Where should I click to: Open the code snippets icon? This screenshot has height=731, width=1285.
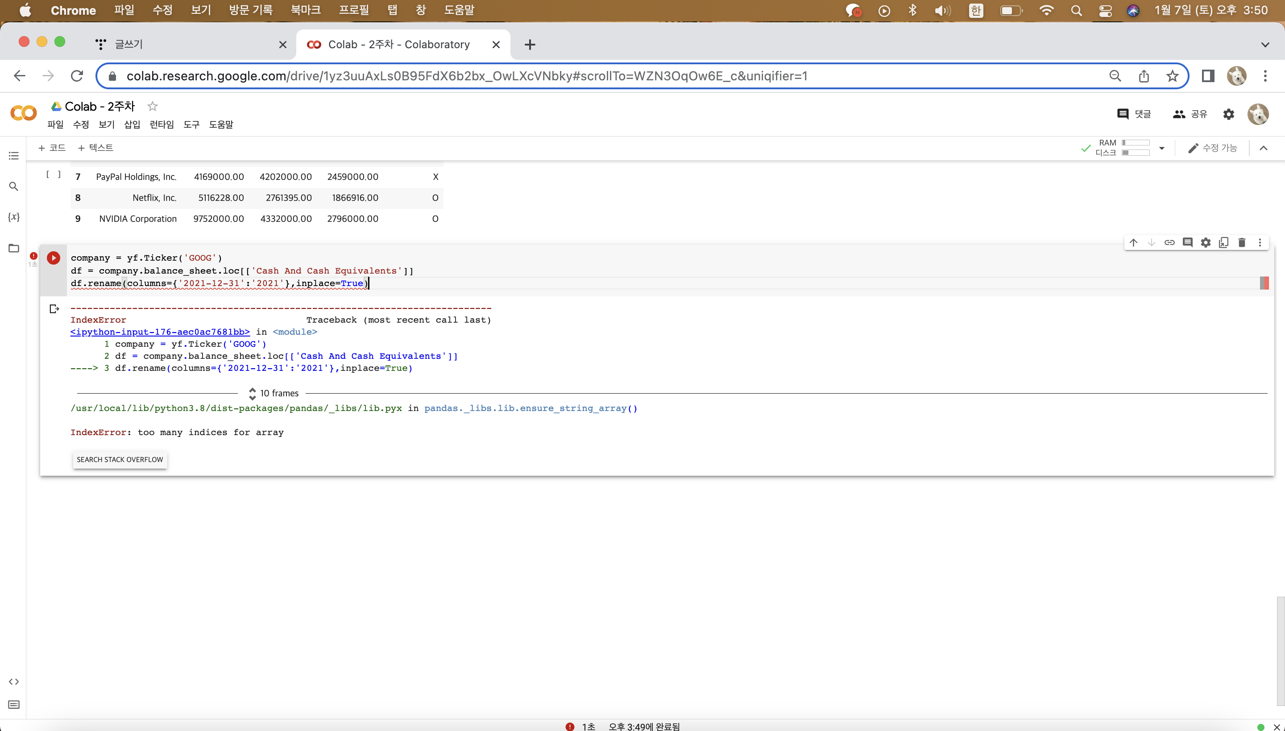click(14, 681)
